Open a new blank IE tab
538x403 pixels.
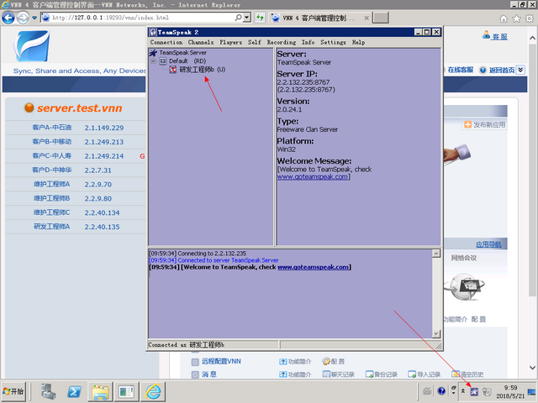[x=381, y=18]
